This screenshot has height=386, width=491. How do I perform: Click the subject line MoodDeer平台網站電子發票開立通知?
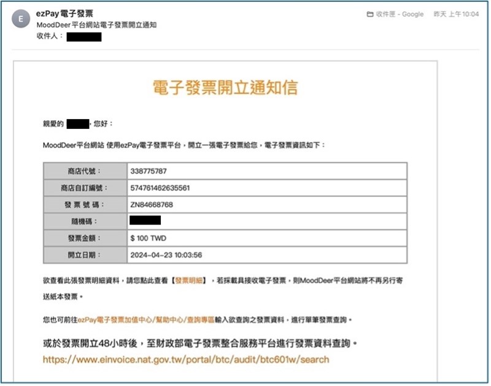tap(96, 25)
